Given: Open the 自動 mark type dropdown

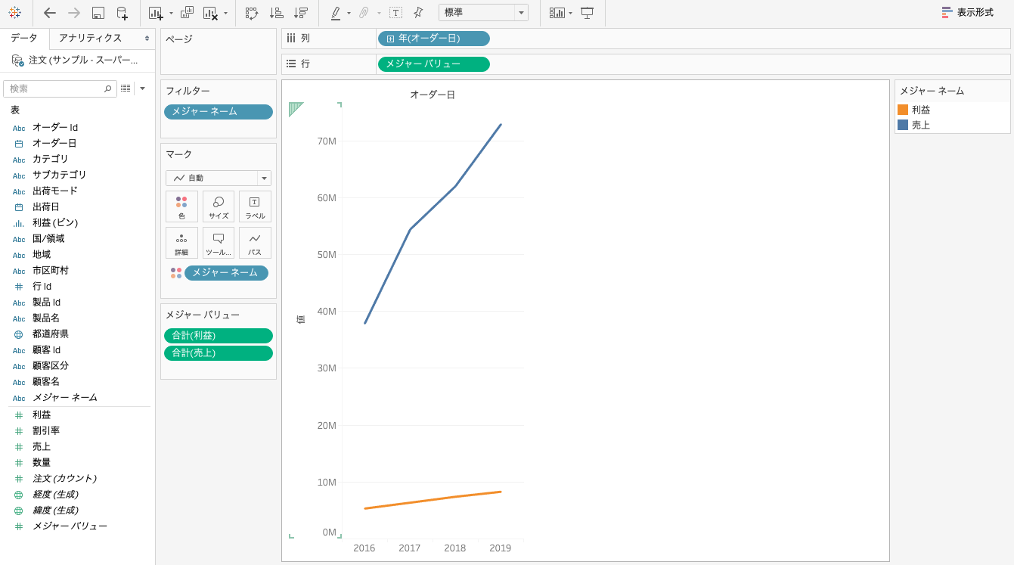Looking at the screenshot, I should (219, 179).
